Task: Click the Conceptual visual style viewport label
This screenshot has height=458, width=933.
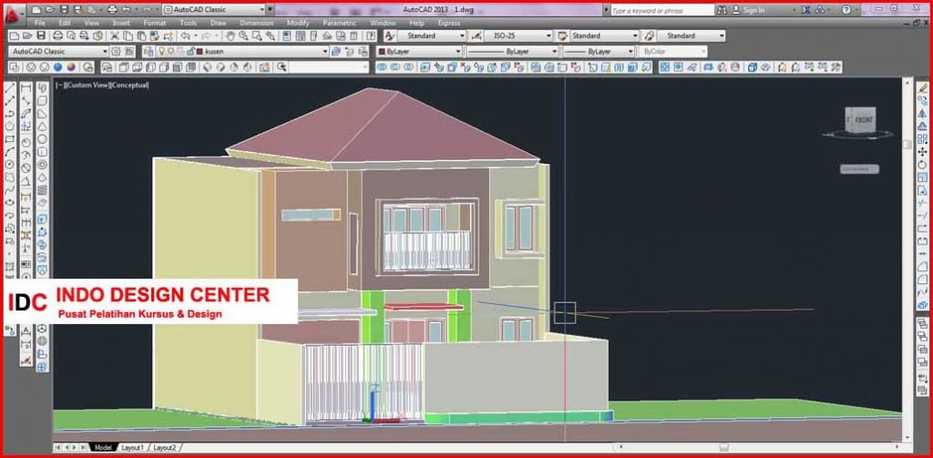Action: (130, 85)
